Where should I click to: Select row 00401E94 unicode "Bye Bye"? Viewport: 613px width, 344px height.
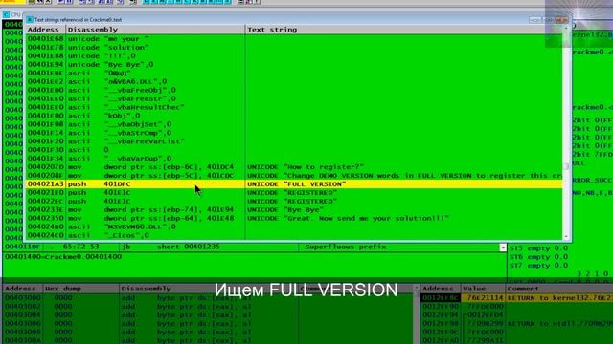click(x=294, y=65)
